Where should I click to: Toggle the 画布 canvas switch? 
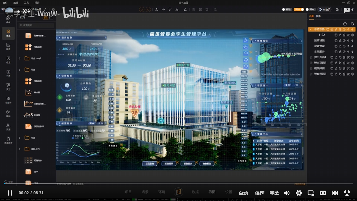coord(311,10)
